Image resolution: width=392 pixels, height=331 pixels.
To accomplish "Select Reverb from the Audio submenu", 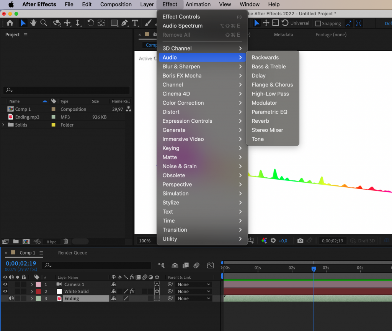I will tap(260, 121).
